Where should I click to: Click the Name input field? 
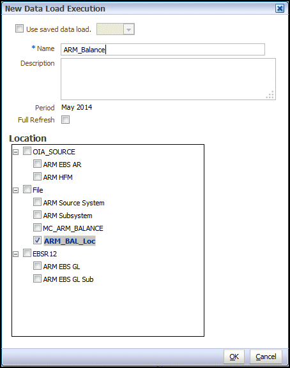(x=163, y=50)
